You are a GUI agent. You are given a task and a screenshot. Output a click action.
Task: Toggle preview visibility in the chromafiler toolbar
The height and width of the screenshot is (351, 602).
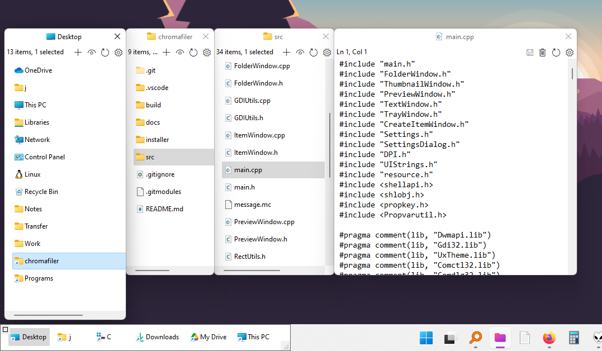179,52
